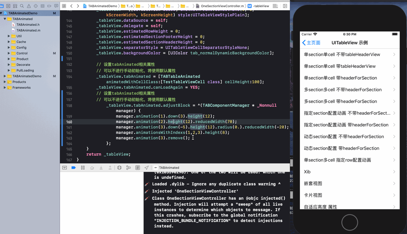
Task: Expand the Control folder
Action: click(x=9, y=53)
